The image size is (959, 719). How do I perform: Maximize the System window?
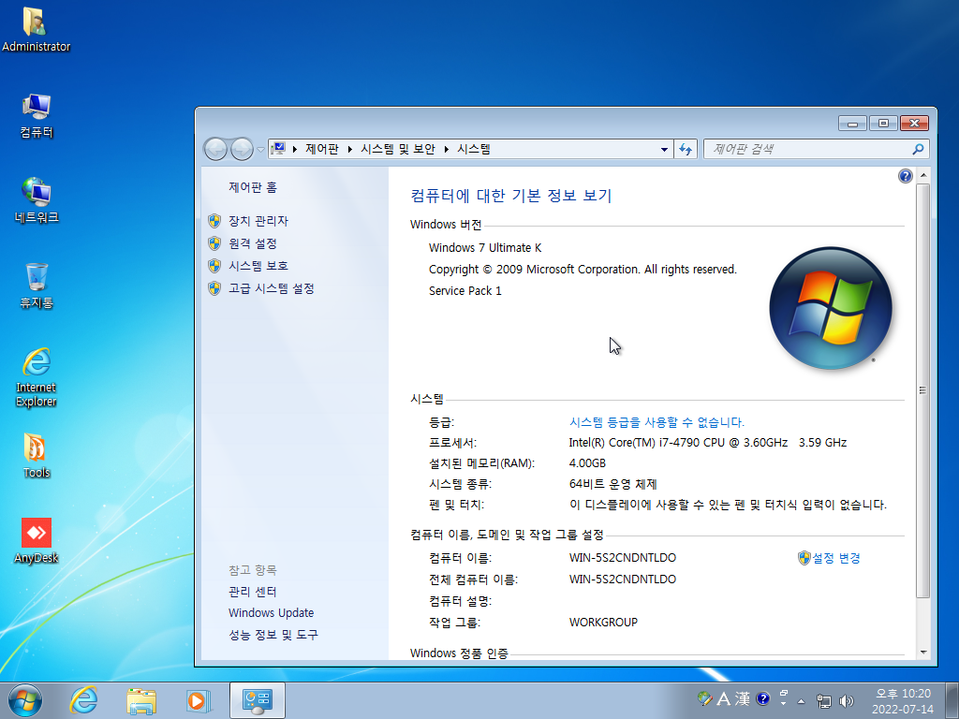point(883,123)
